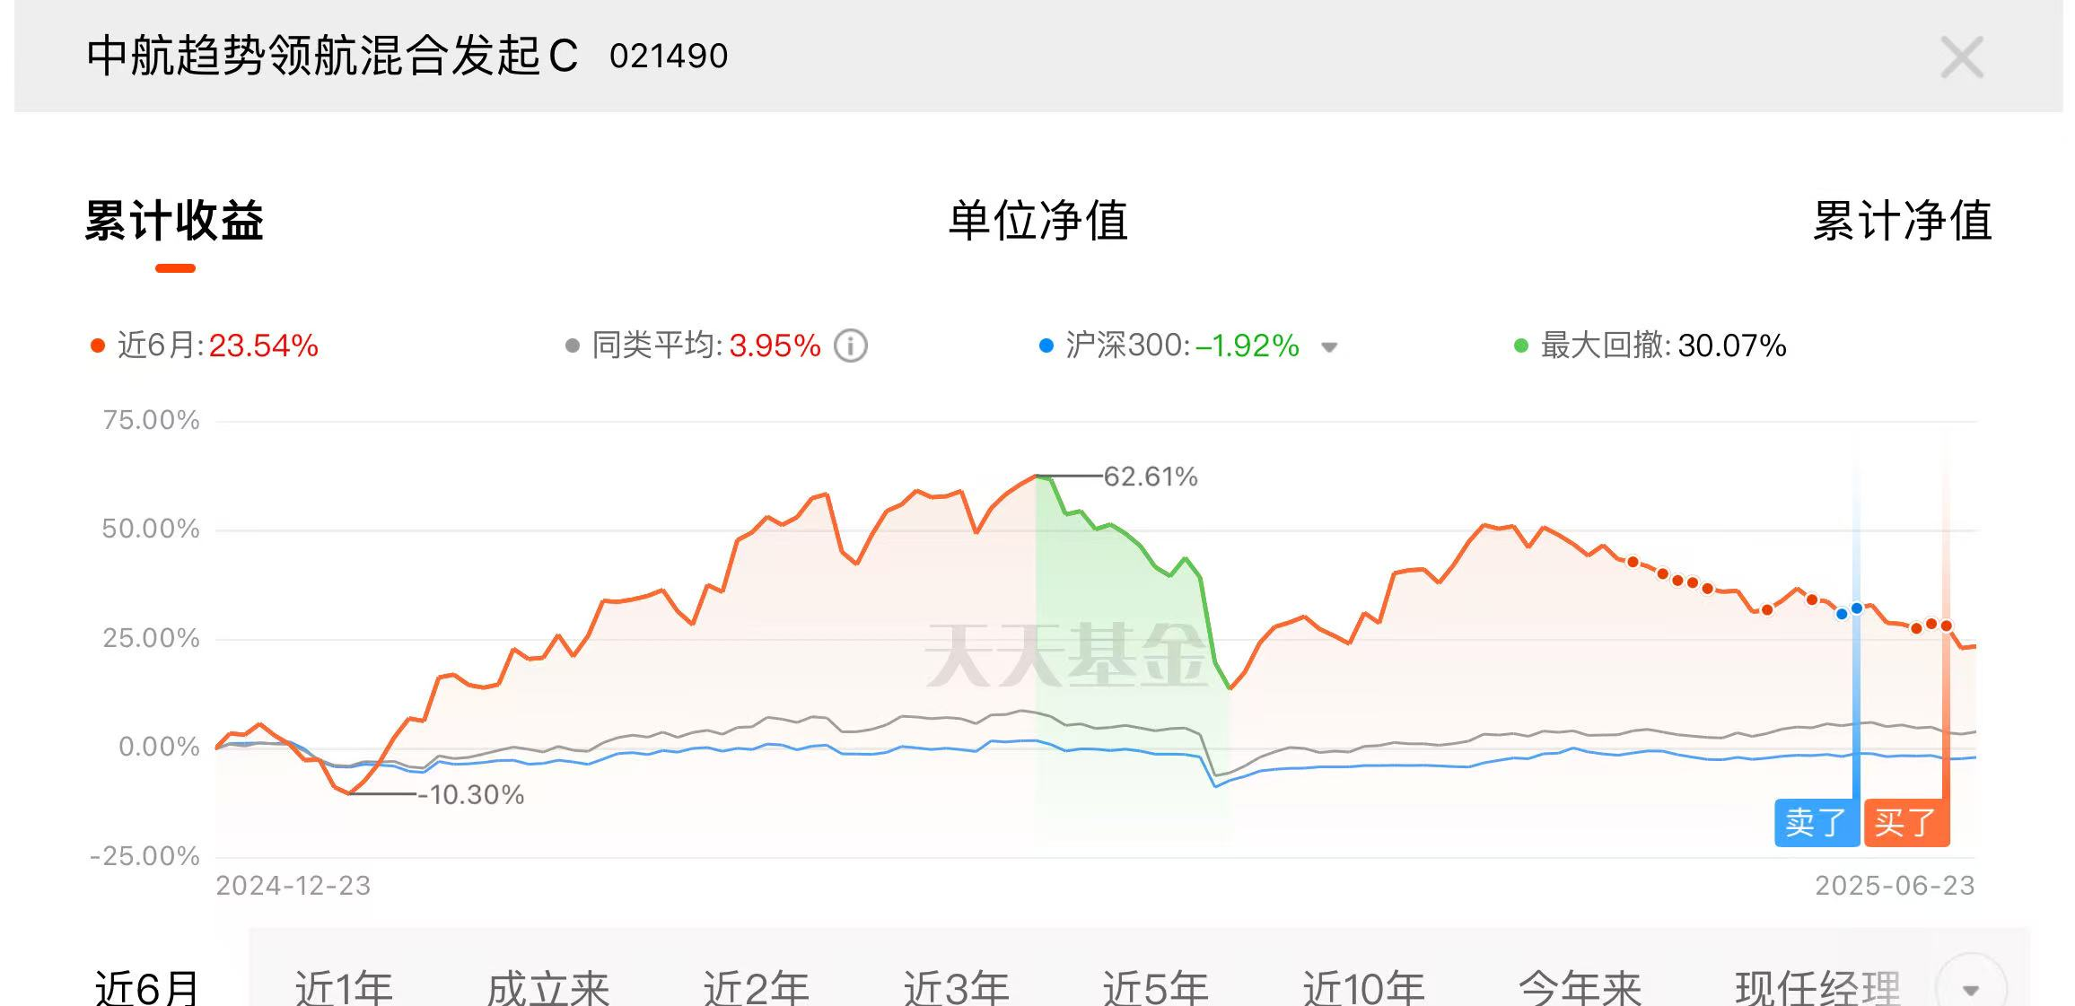This screenshot has width=2075, height=1006.
Task: Toggle the blue 沪深300 legend dot
Action: click(x=1046, y=346)
